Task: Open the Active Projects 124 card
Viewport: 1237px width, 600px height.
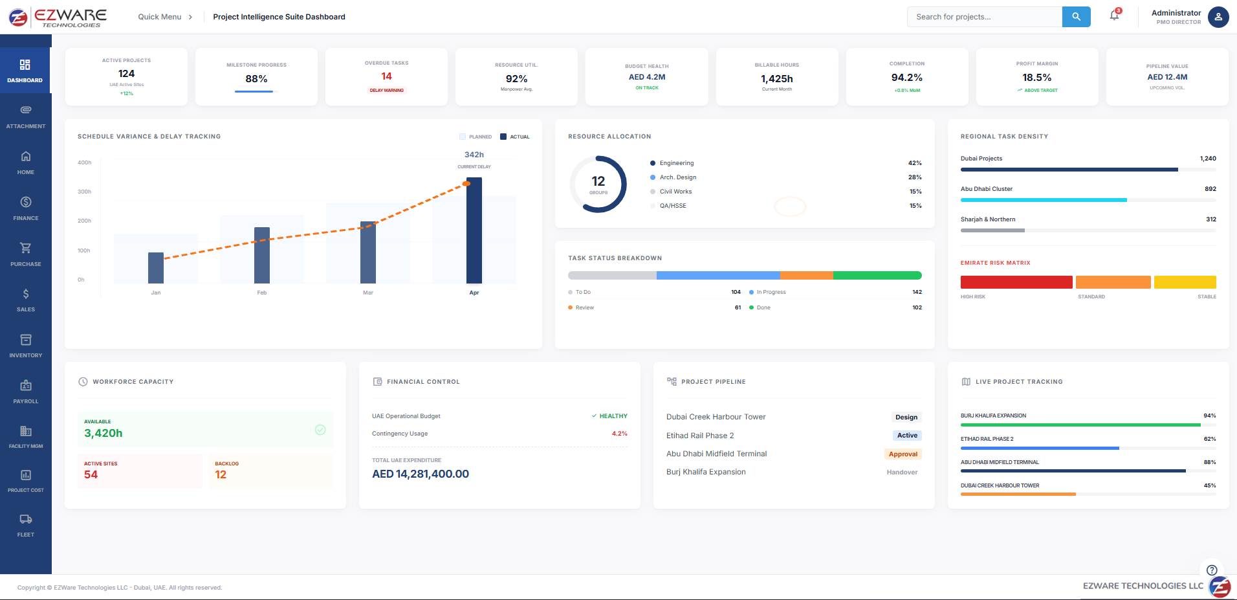Action: pos(127,76)
